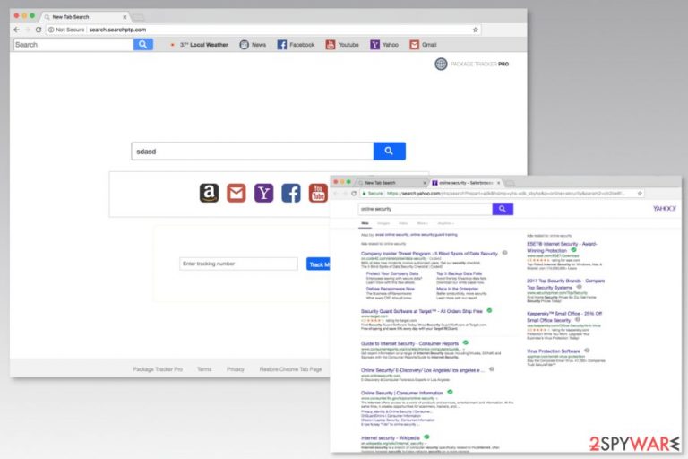688x459 pixels.
Task: Click green check badge beside Wikipedia result
Action: [426, 437]
